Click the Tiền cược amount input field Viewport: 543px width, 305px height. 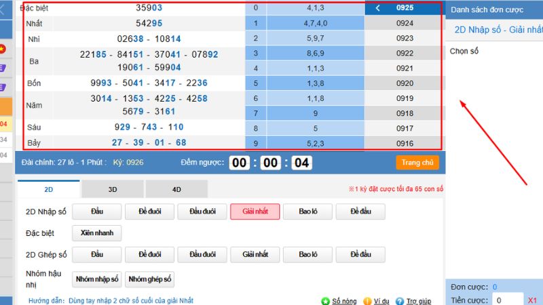[507, 300]
